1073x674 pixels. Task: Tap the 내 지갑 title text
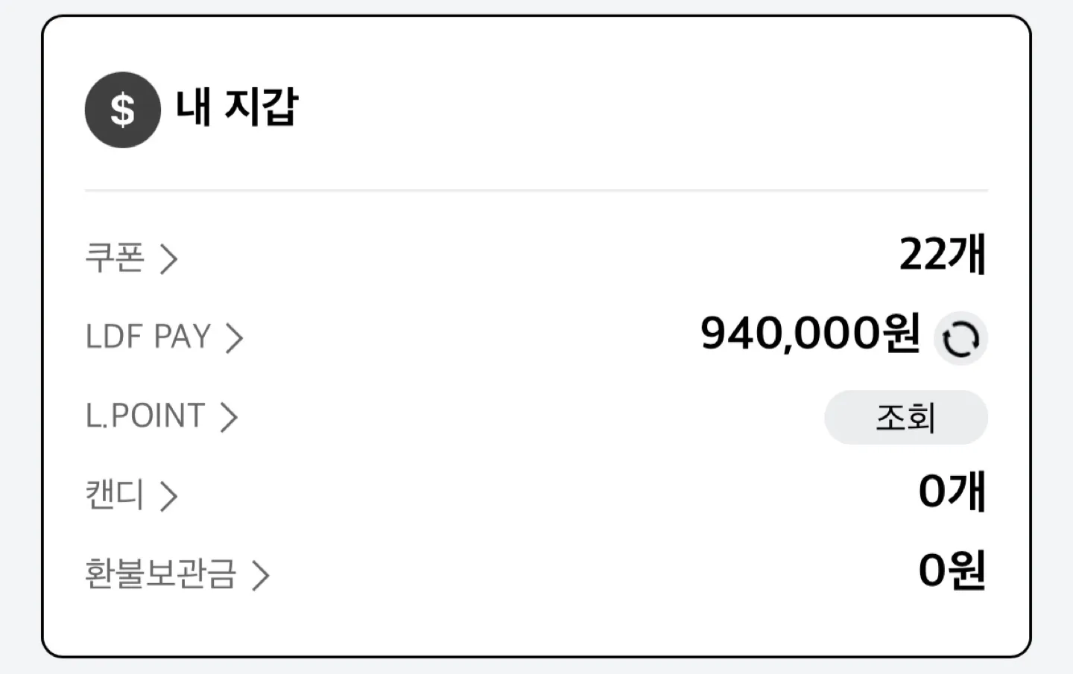tap(237, 106)
